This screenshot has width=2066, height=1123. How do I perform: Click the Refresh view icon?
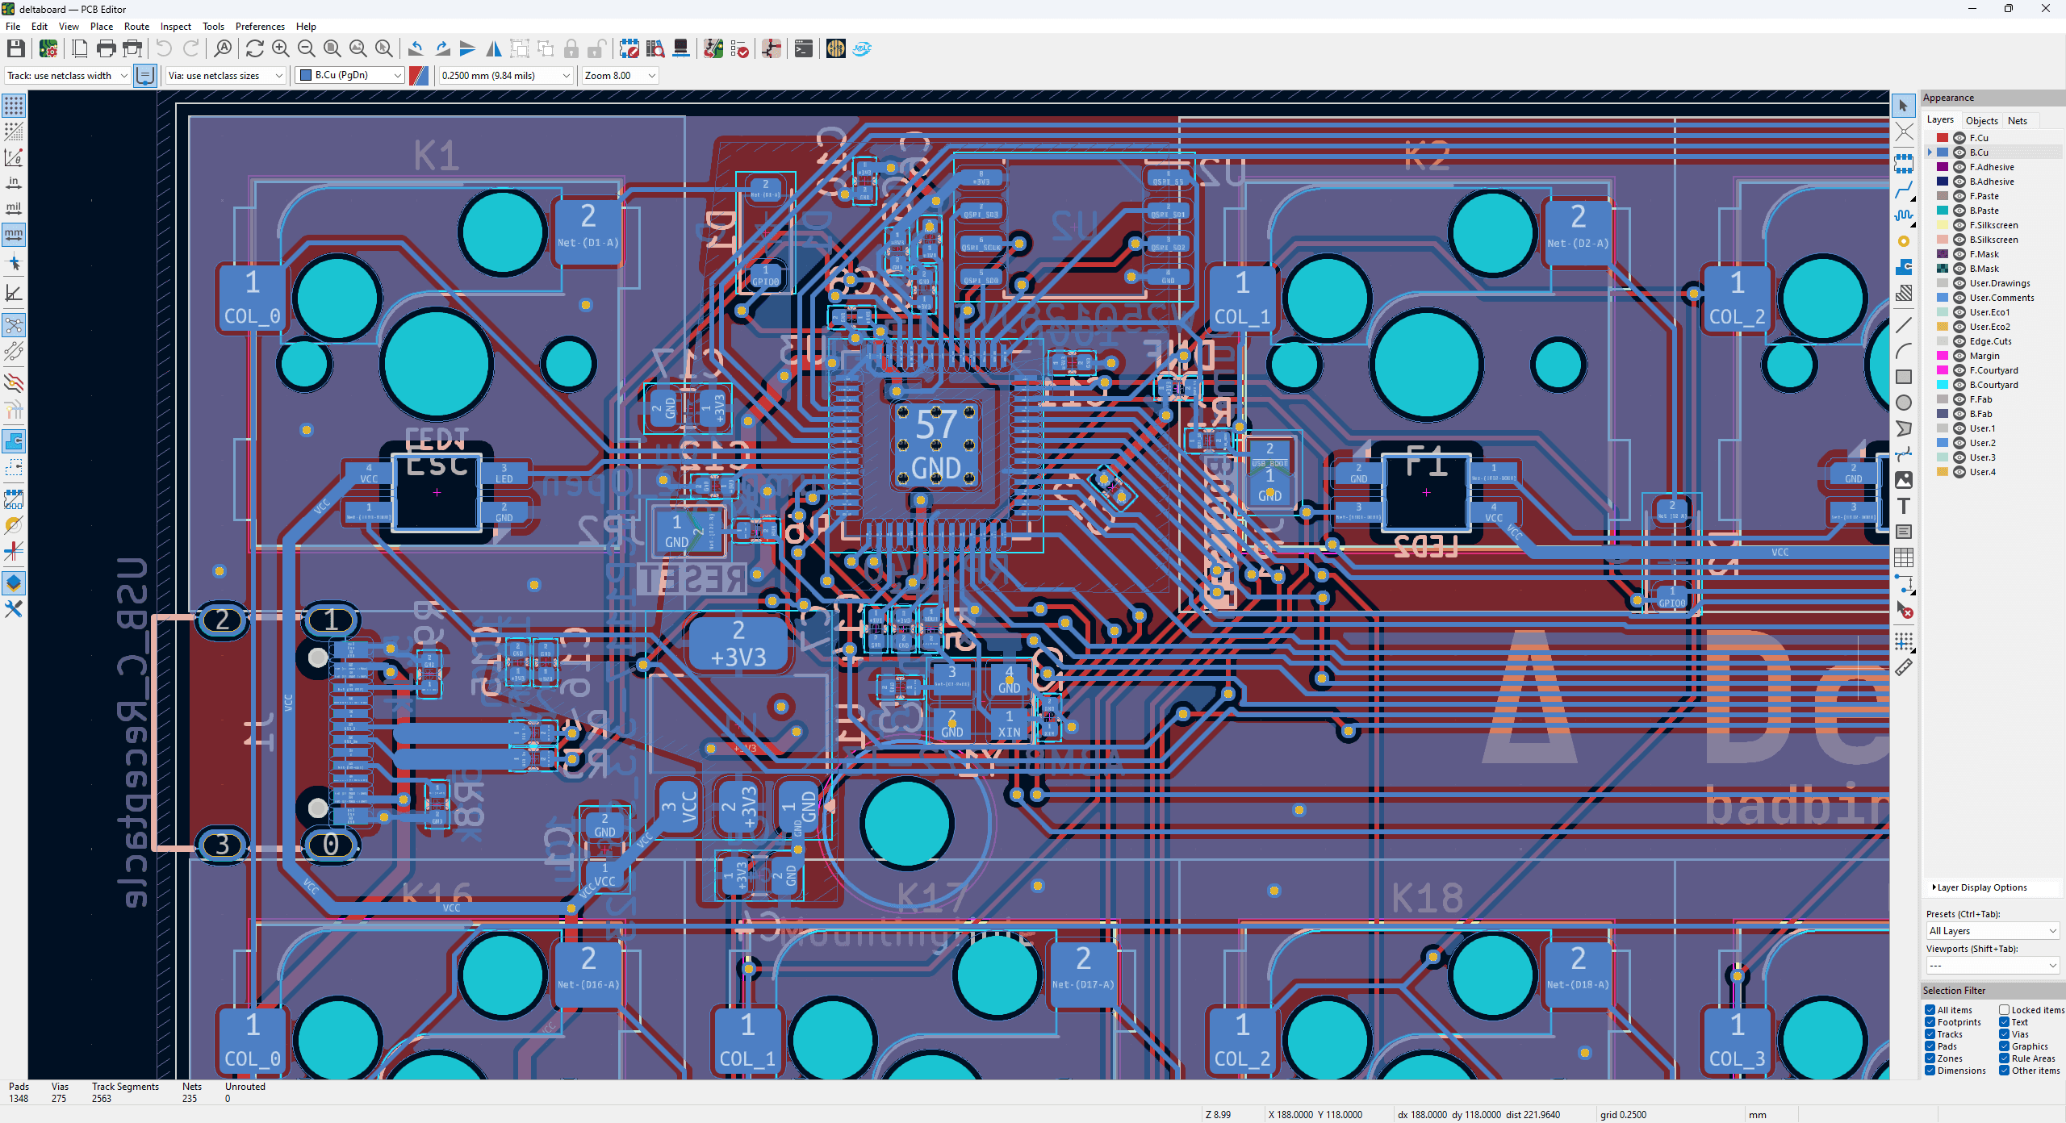(x=254, y=49)
